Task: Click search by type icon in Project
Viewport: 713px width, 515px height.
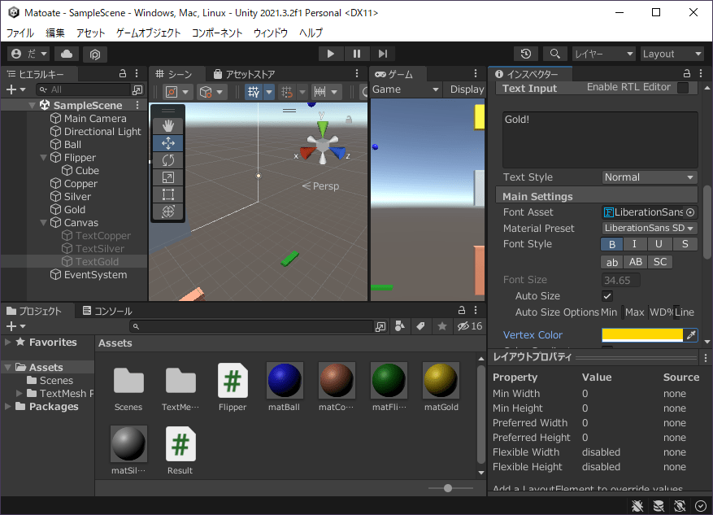Action: click(x=400, y=326)
